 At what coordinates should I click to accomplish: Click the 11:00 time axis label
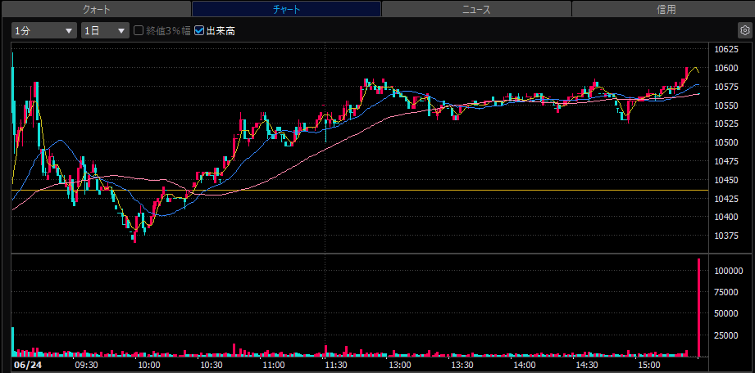click(275, 365)
